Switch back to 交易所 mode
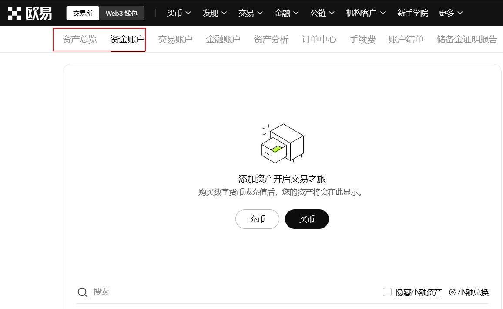This screenshot has width=503, height=309. (x=83, y=13)
